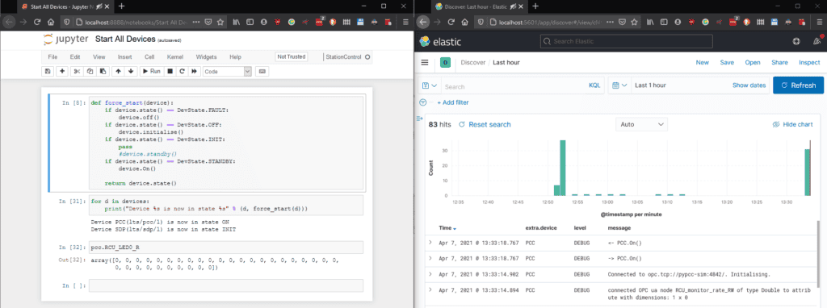Screen dimensions: 827x308
Task: Click the Jupyter logo
Action: 65,40
